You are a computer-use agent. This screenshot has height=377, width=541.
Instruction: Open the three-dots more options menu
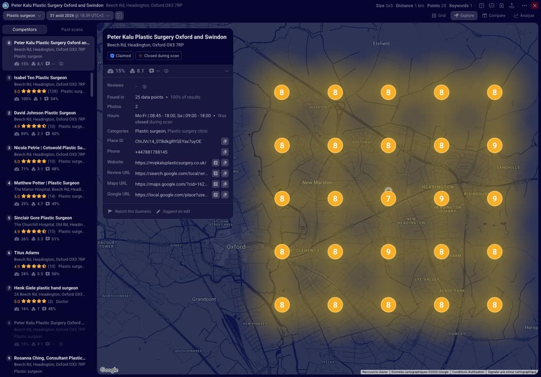point(524,5)
